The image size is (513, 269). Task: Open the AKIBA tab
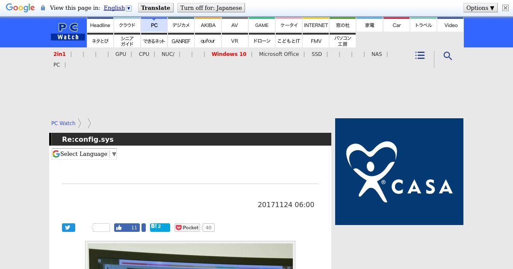click(x=208, y=25)
